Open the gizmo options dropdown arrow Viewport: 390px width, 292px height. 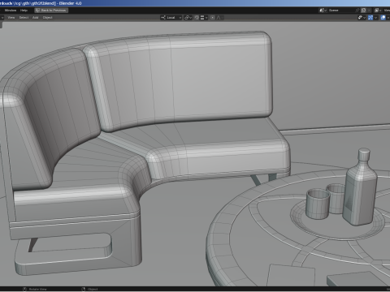[x=375, y=18]
